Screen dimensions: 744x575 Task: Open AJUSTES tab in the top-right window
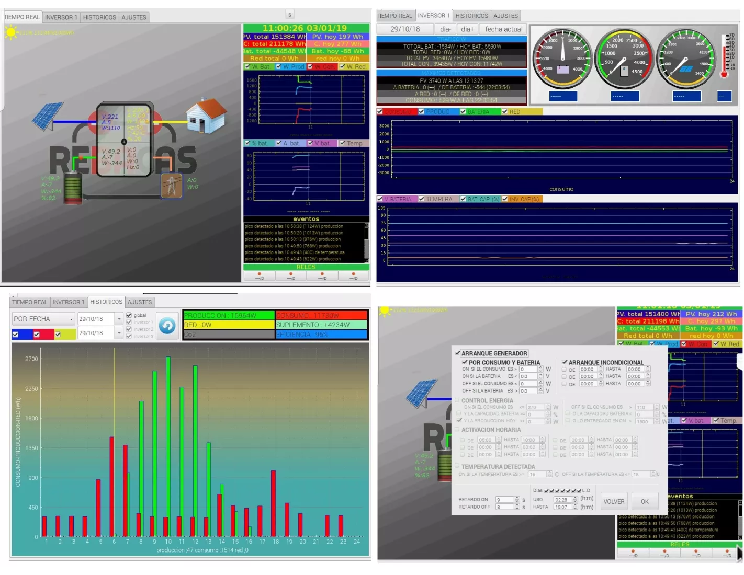[506, 16]
